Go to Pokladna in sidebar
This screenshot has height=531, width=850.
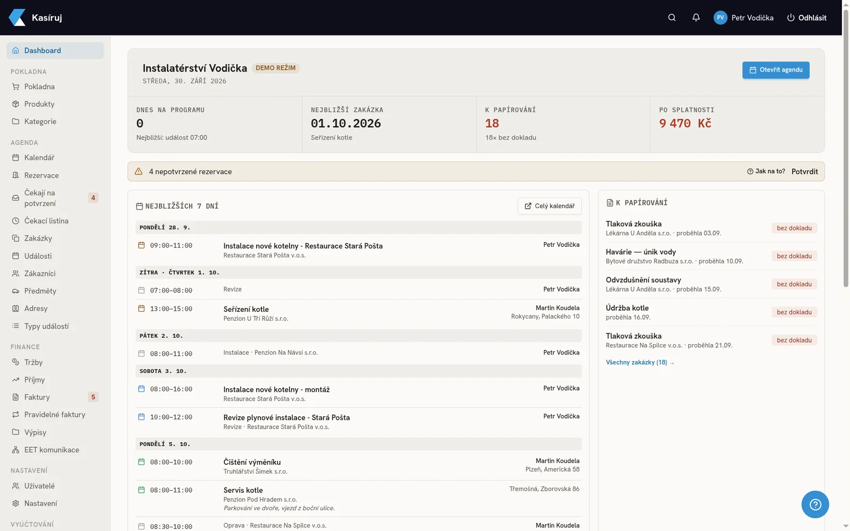pyautogui.click(x=55, y=87)
